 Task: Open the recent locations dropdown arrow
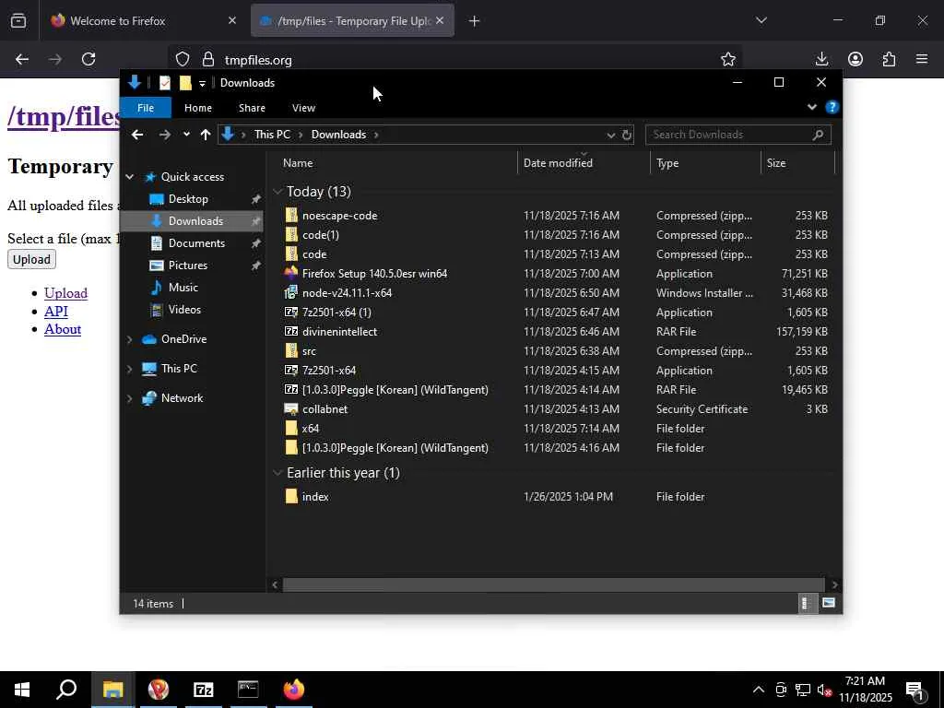(x=186, y=135)
